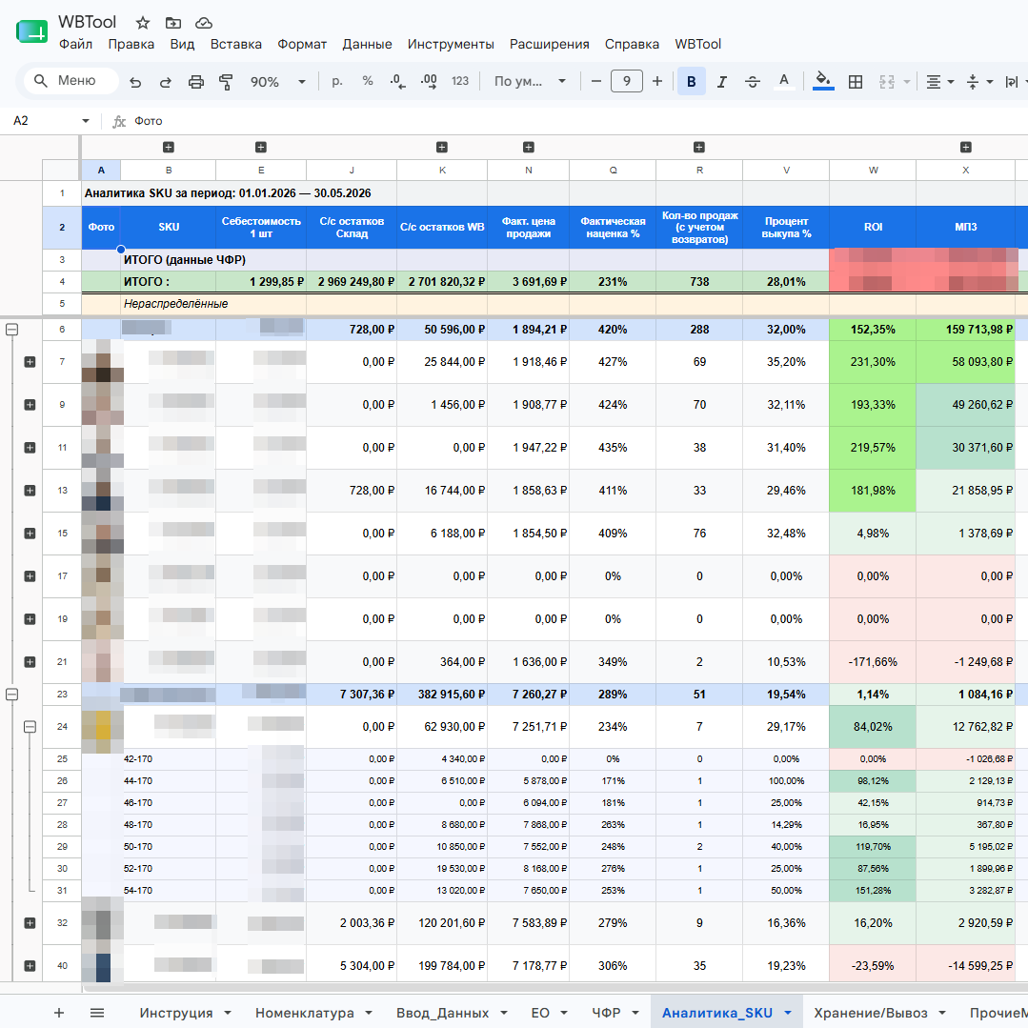Add a new sheet
The width and height of the screenshot is (1028, 1028).
(59, 1013)
